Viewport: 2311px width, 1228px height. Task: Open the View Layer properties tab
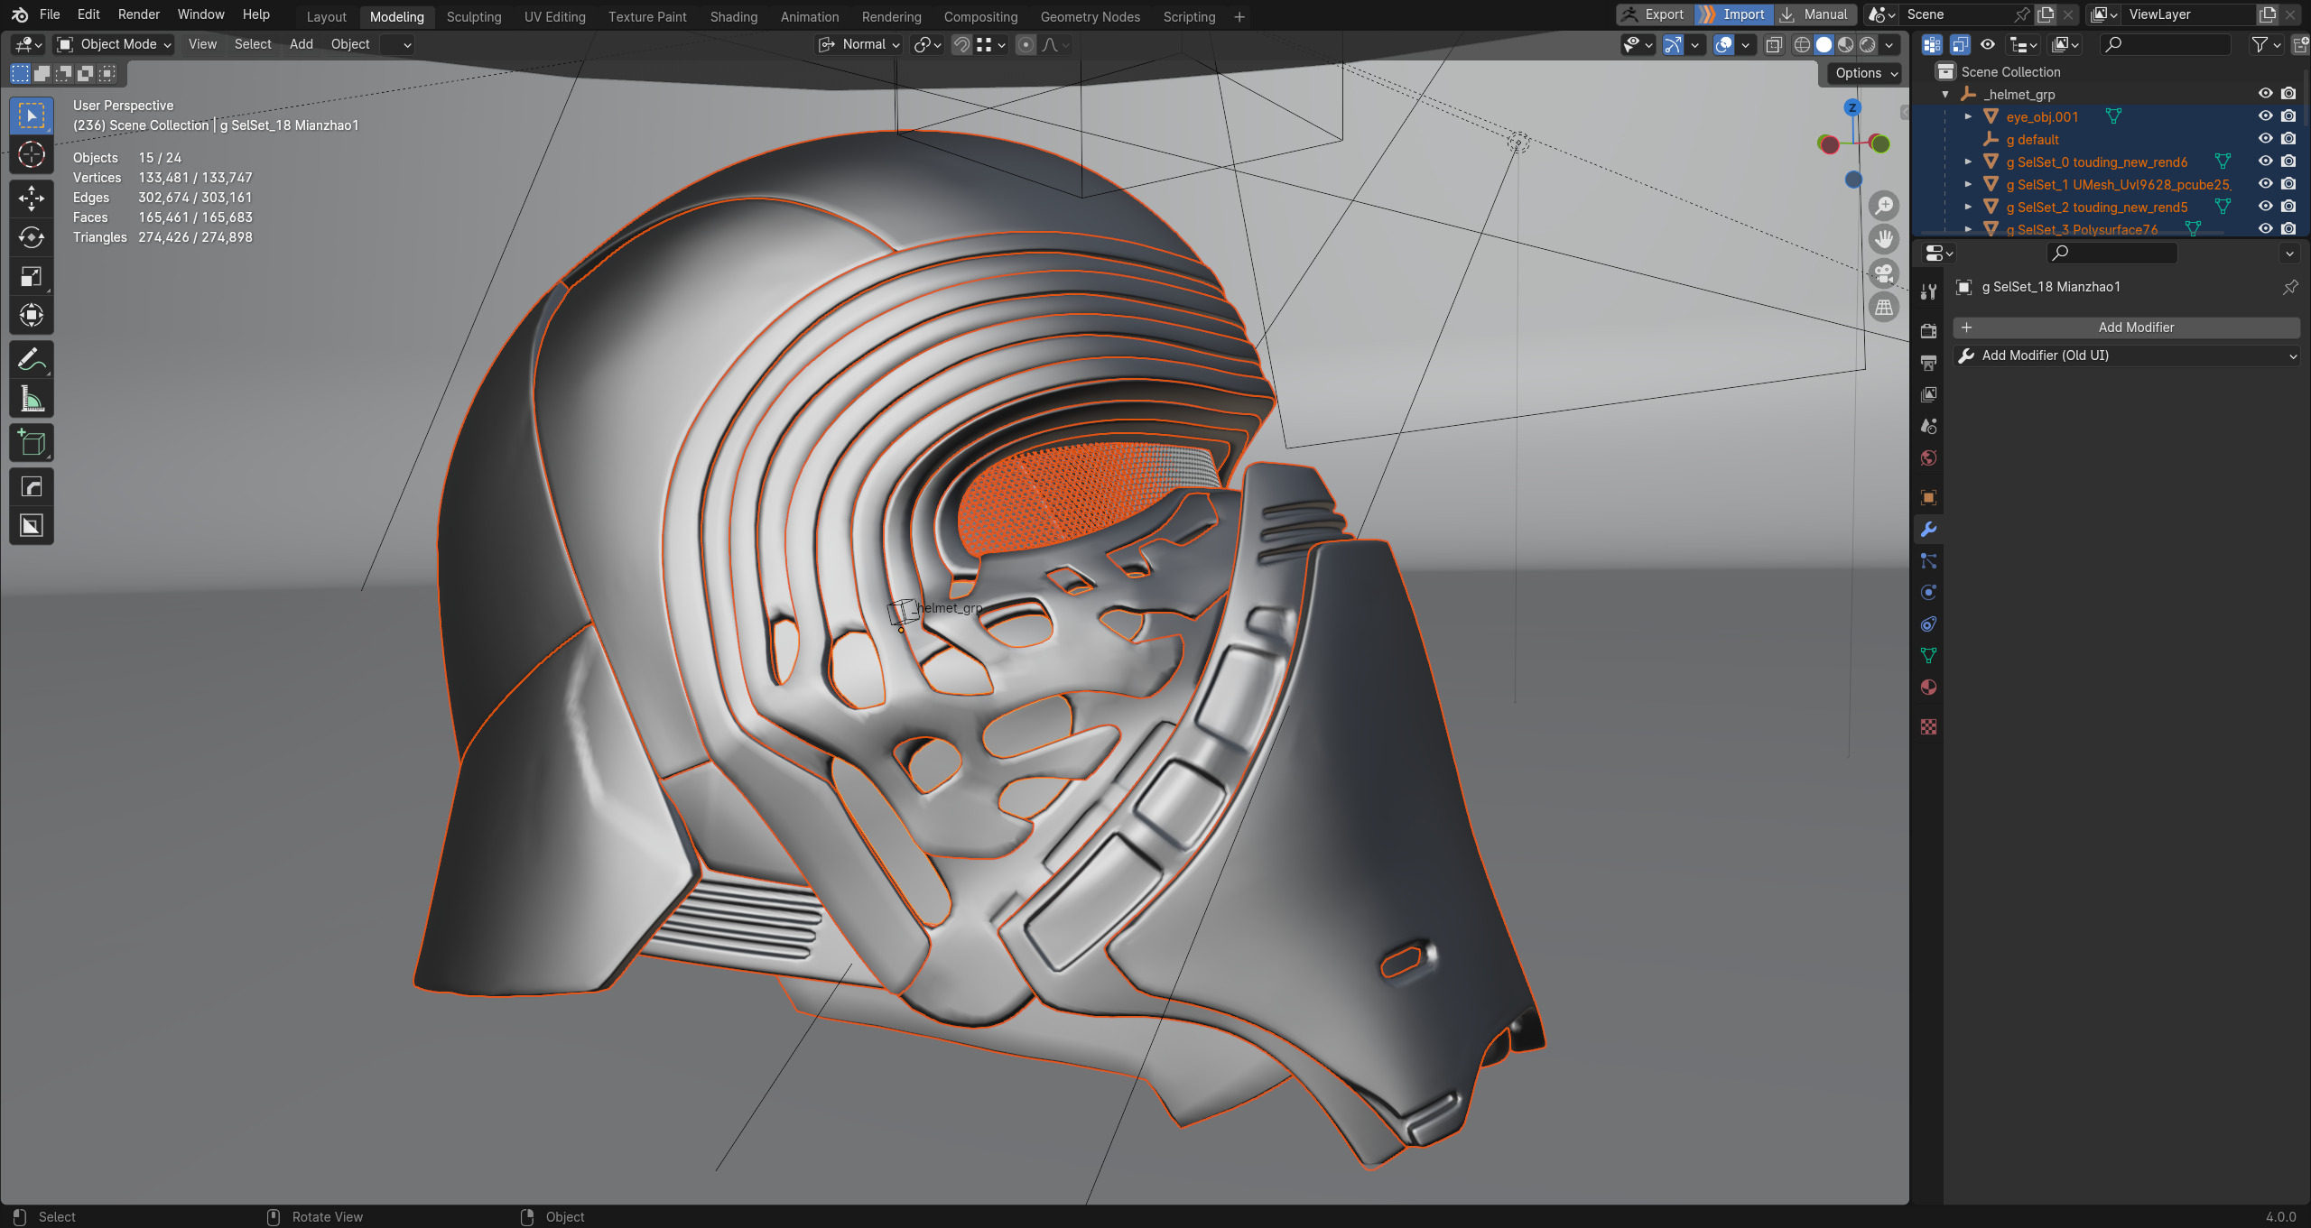[x=1928, y=394]
